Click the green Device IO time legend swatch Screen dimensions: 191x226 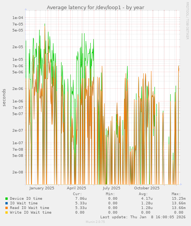click(x=7, y=199)
